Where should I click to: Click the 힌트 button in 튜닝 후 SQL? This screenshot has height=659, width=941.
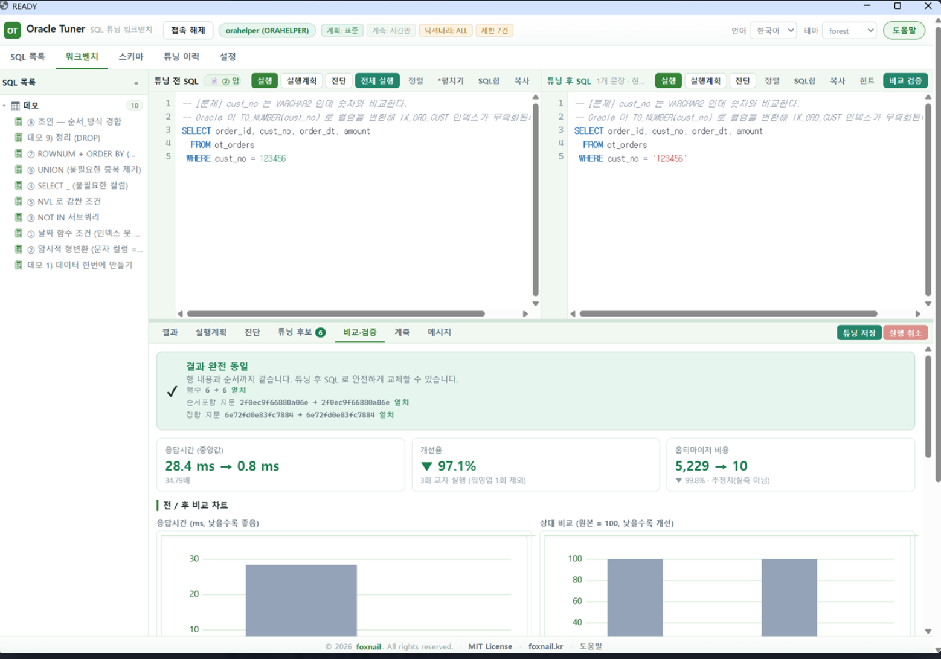(867, 81)
